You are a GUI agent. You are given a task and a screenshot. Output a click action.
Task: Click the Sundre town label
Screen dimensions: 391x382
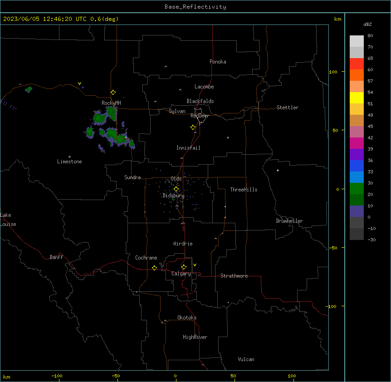point(132,177)
